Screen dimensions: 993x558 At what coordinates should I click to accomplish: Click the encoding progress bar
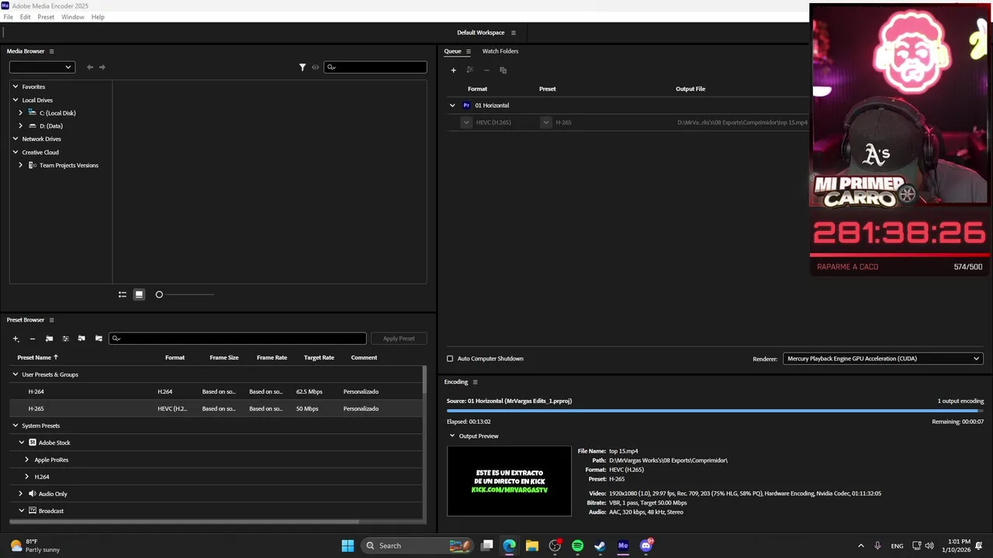(x=714, y=411)
